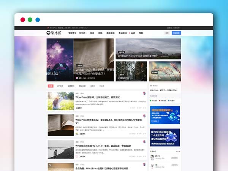
Task: Open the girl in field article thumbnail
Action: (60, 101)
